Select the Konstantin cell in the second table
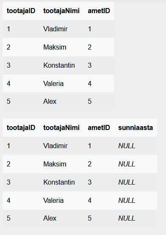Screen dimensions: 166x235 (x=59, y=182)
